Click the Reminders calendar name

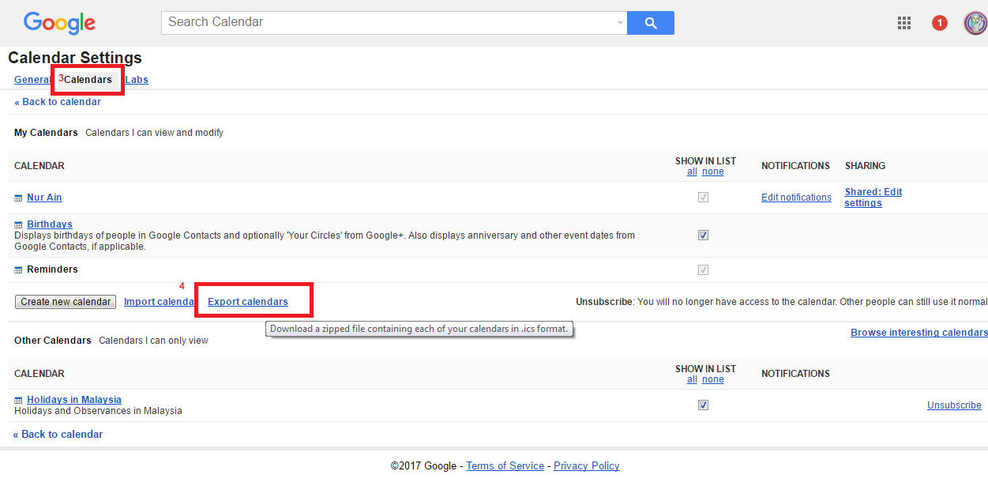tap(52, 269)
